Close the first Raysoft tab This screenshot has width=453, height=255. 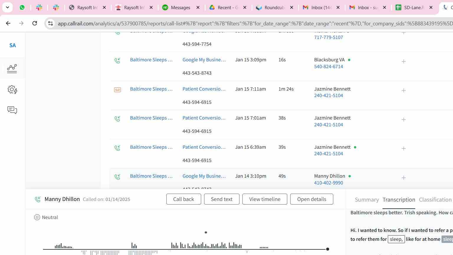(x=104, y=7)
